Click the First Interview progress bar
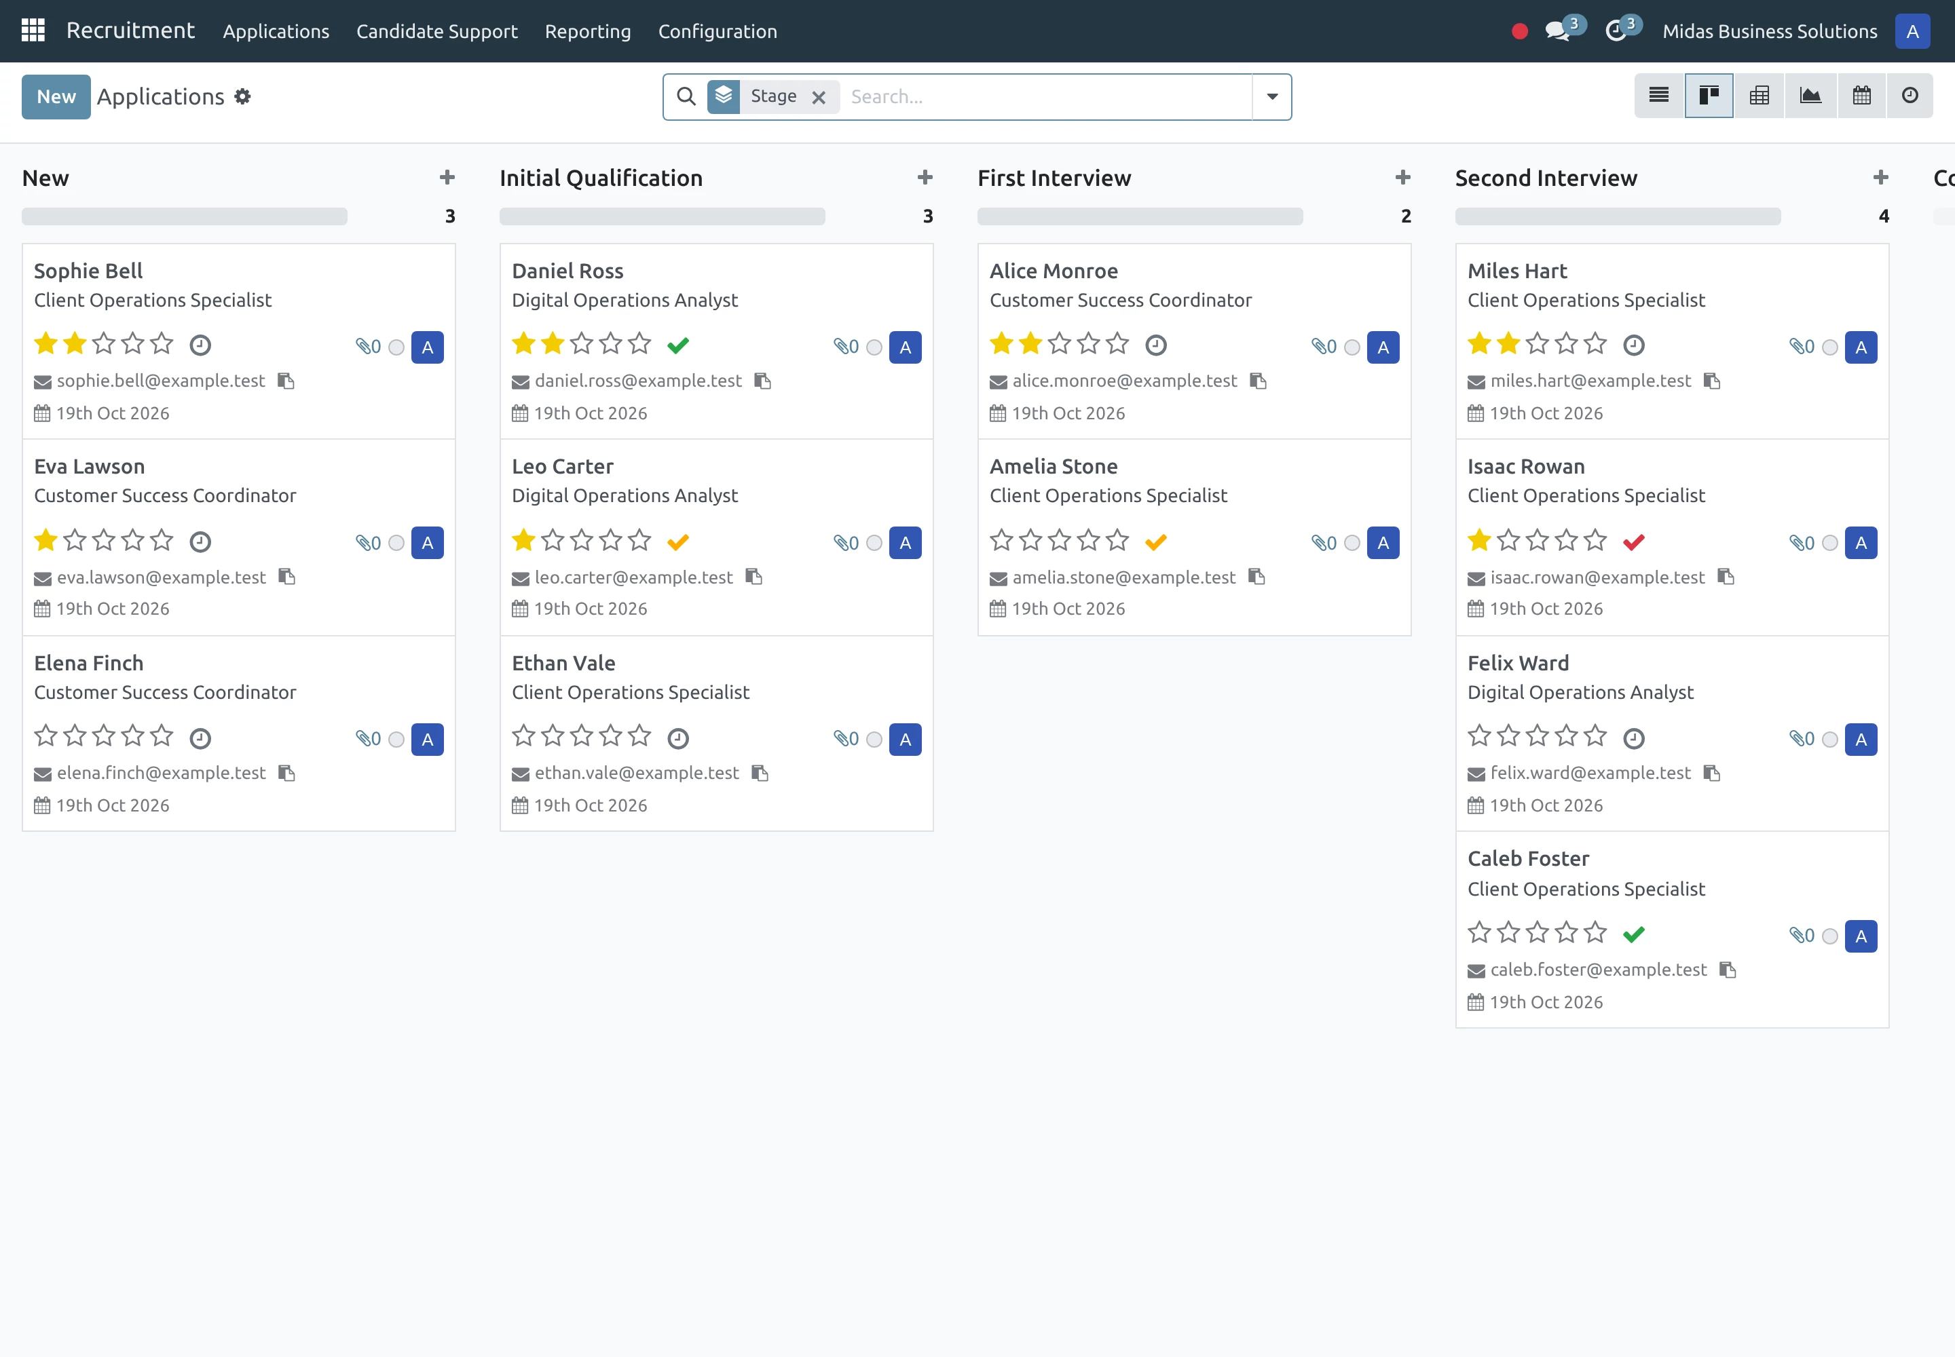Screen dimensions: 1955x1357 (1140, 216)
